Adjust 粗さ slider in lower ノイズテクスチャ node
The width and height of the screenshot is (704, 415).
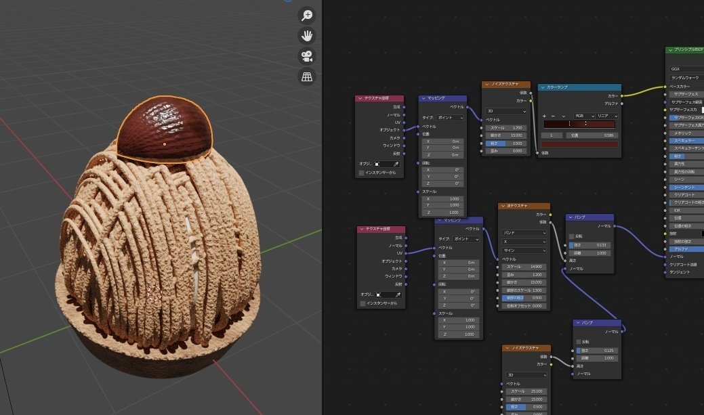(526, 407)
